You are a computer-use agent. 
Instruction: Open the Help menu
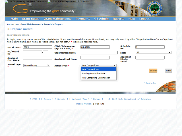(132, 19)
